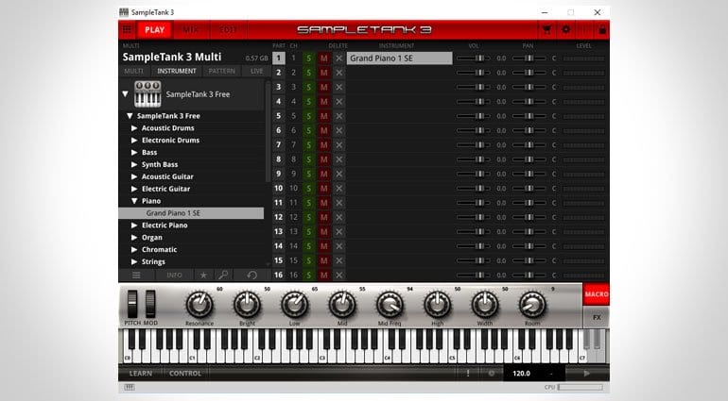Click the INFO button in browser

174,275
